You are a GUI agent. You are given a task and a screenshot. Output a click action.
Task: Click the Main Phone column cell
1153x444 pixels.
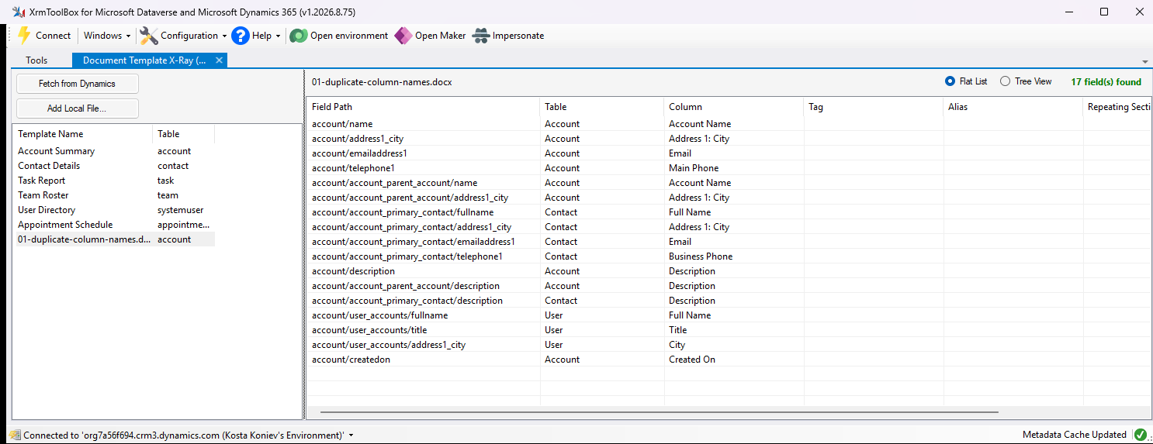(x=694, y=168)
